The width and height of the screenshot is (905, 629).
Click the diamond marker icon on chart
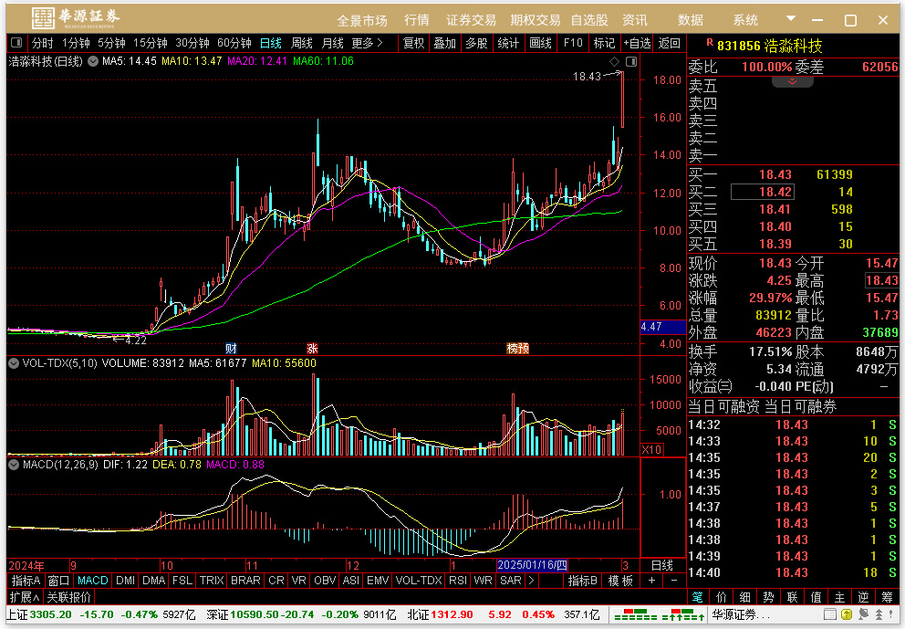[614, 61]
